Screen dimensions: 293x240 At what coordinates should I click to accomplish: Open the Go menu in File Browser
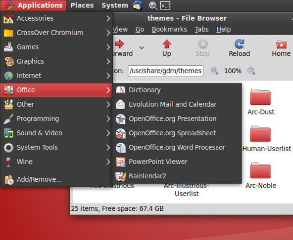point(140,29)
